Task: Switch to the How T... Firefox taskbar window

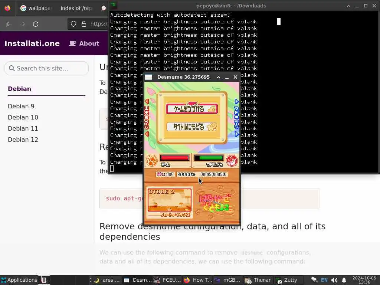Action: pos(198,280)
